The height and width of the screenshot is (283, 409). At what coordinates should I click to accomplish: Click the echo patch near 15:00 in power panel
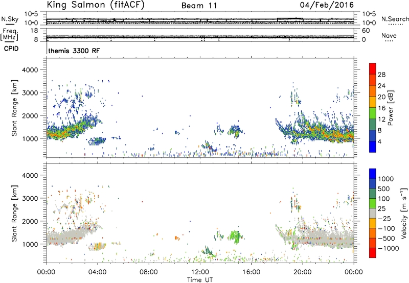(235, 131)
